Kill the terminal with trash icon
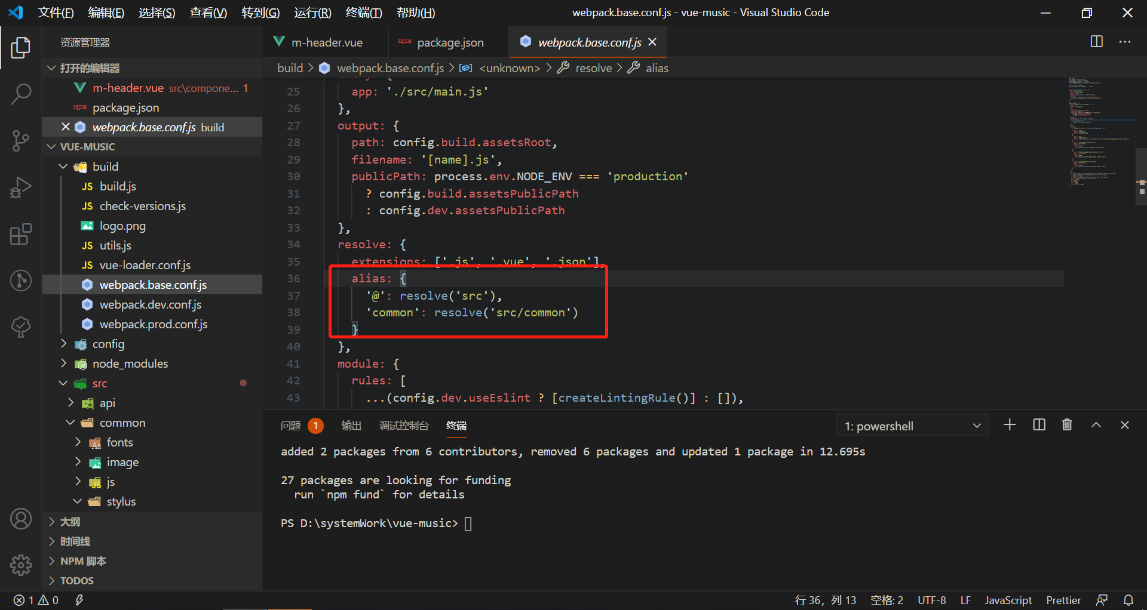 click(x=1067, y=425)
